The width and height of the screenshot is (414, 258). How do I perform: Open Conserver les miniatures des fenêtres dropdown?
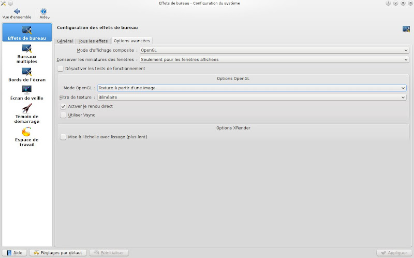(274, 59)
